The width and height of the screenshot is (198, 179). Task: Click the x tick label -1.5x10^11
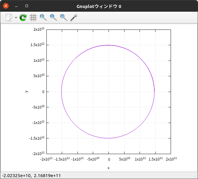pos(62,159)
